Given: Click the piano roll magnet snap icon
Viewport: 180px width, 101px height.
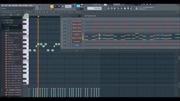Looking at the screenshot, I should 29,12.
